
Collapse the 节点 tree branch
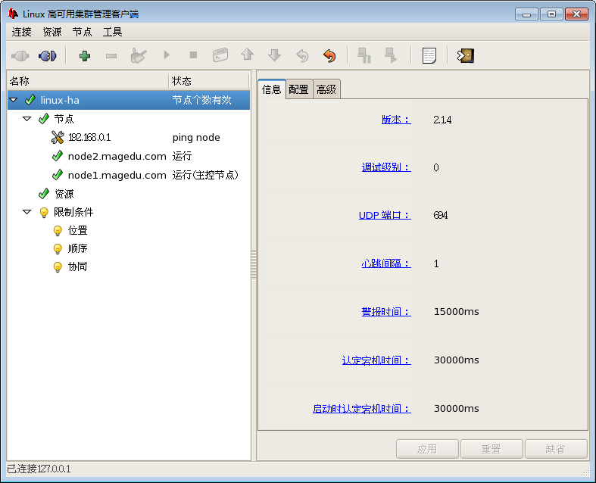[27, 119]
